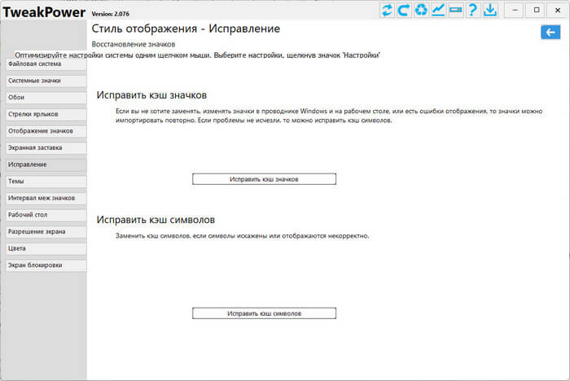Select the Исправление sidebar item
This screenshot has width=570, height=381.
(46, 164)
